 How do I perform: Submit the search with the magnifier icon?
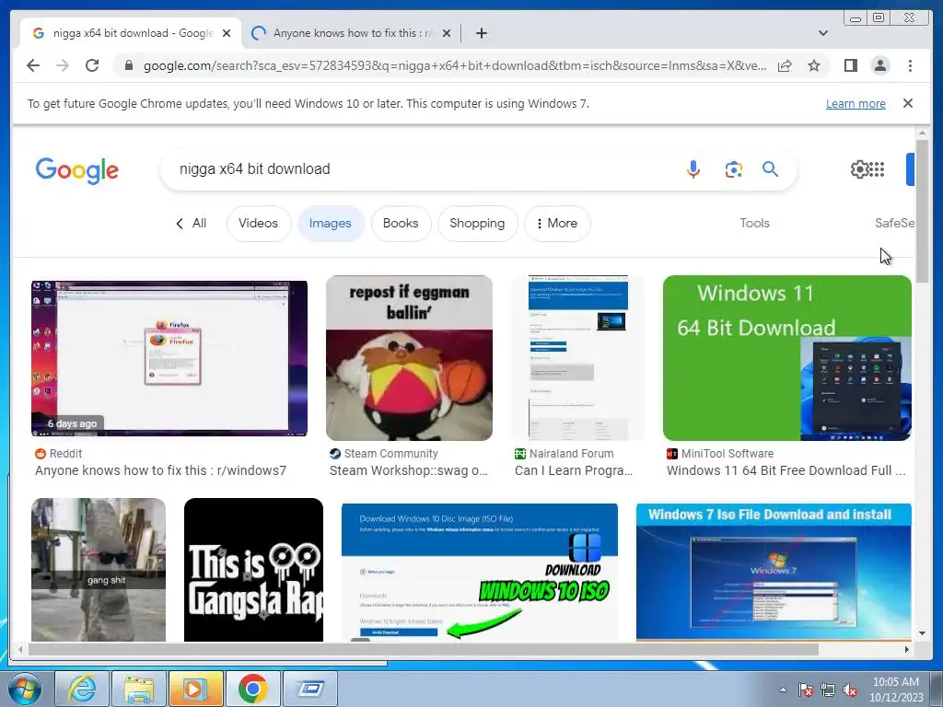click(771, 169)
